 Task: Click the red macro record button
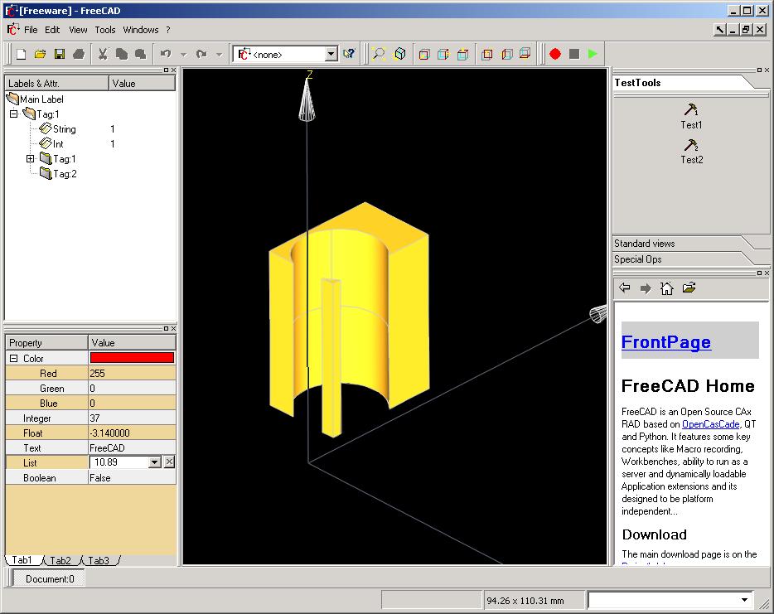554,54
